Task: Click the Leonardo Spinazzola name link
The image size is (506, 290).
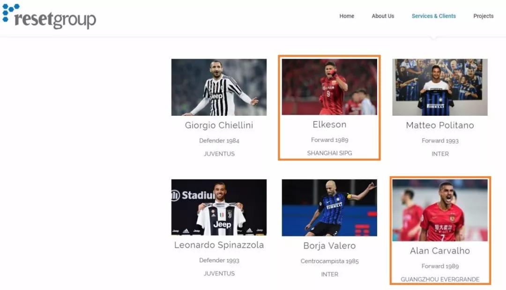Action: [x=219, y=245]
